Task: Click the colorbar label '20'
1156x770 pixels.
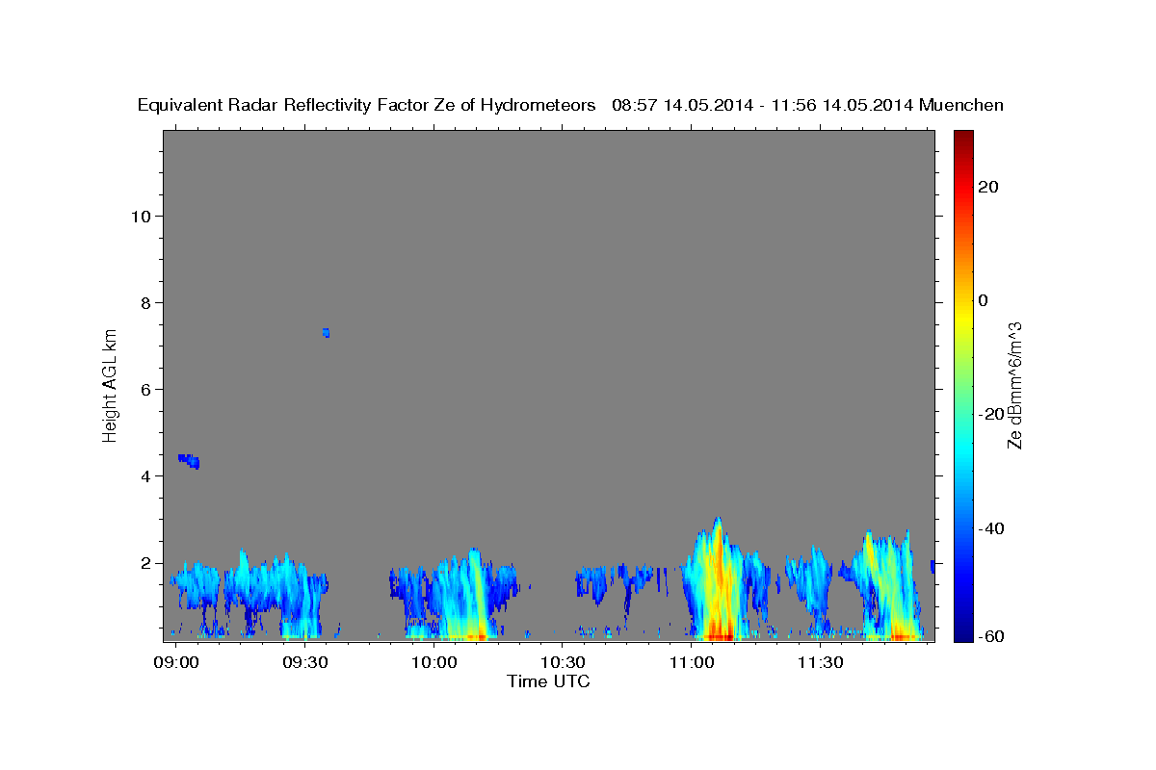Action: (987, 187)
